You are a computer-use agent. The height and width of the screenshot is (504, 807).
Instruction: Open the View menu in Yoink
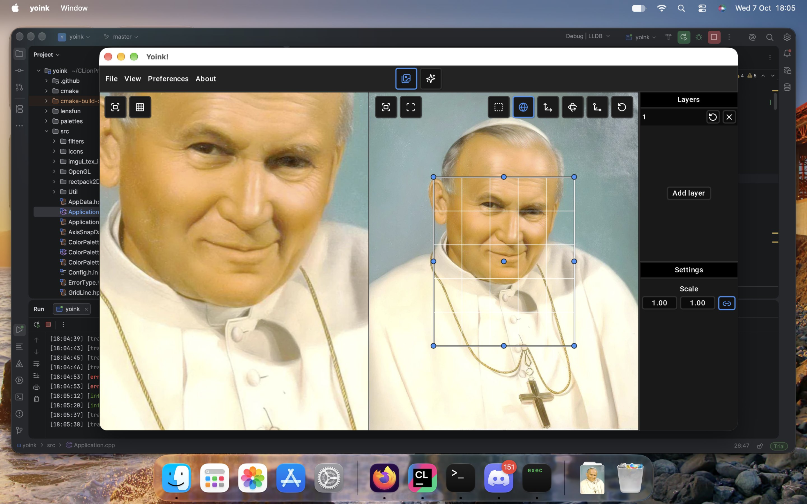(133, 79)
